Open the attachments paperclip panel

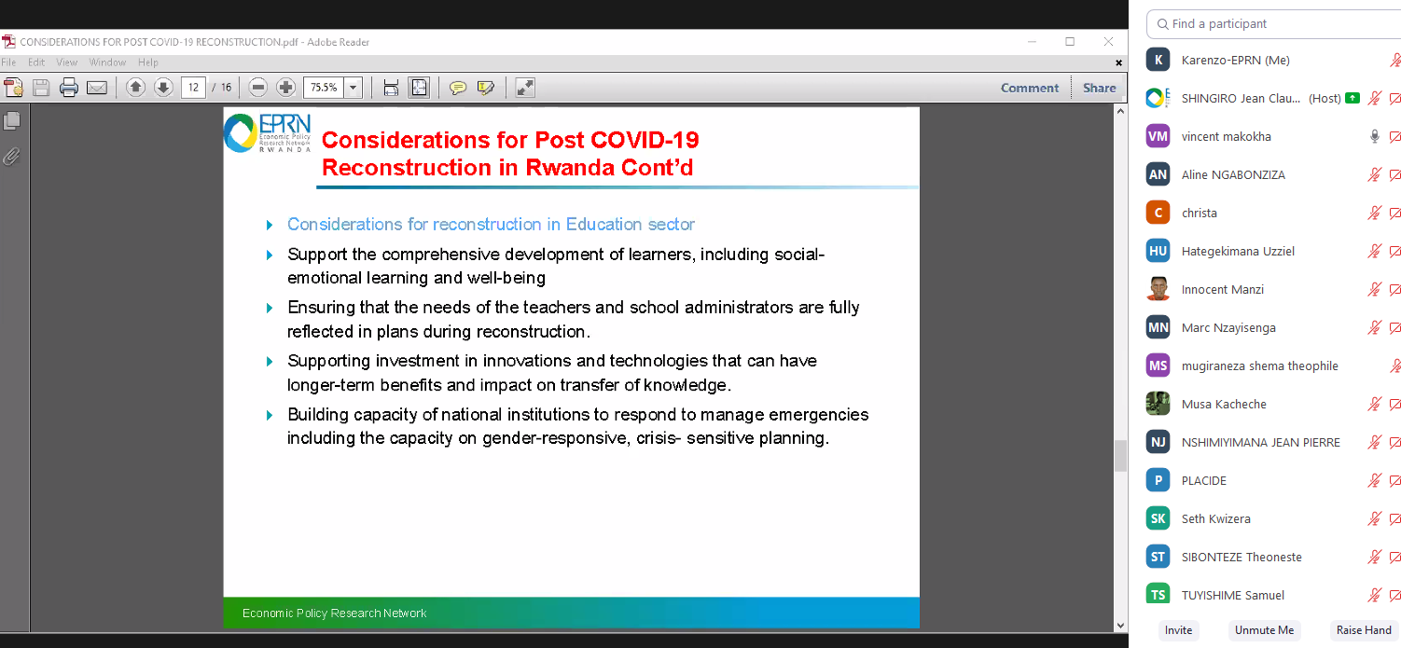pyautogui.click(x=12, y=157)
